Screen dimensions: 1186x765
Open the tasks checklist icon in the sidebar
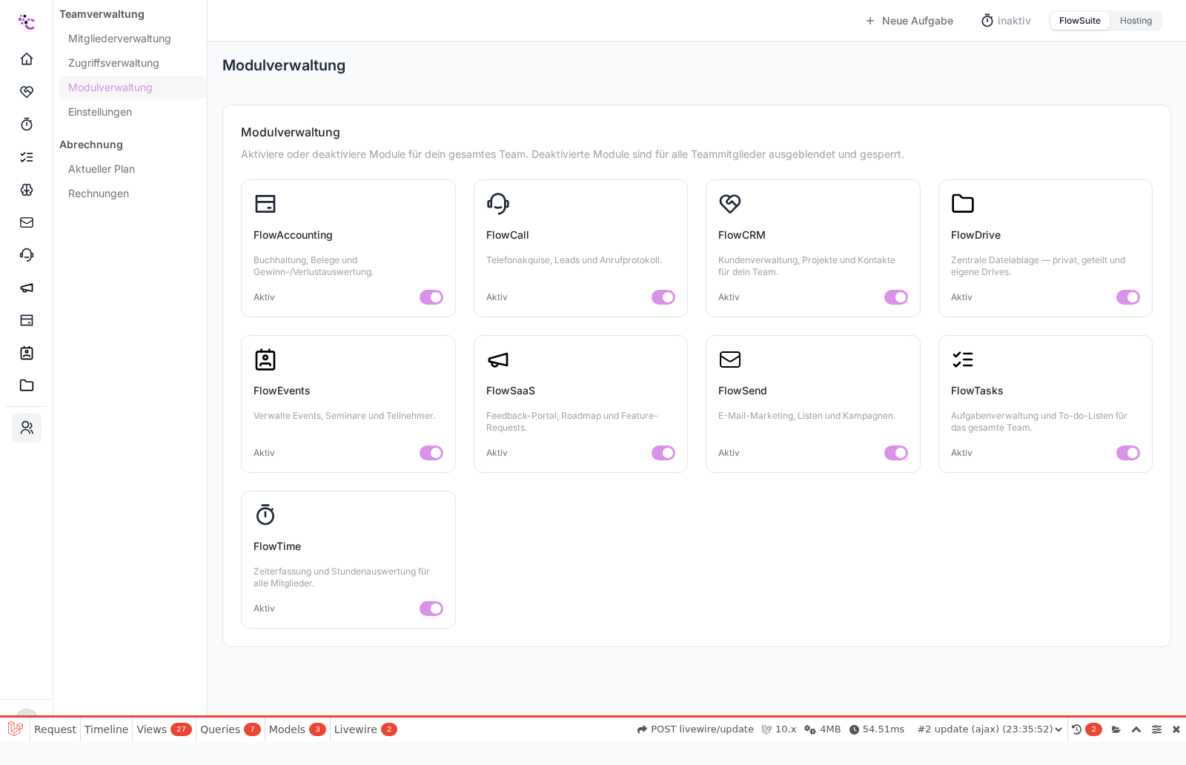[x=27, y=156]
